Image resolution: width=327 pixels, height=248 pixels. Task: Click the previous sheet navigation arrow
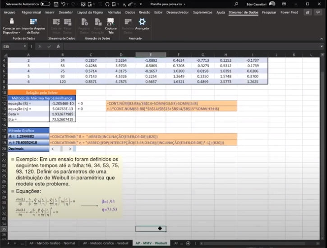[x=8, y=243]
